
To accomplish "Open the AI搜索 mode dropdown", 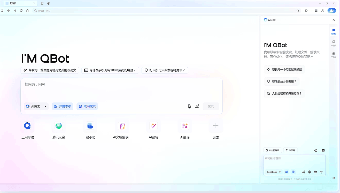I will click(x=36, y=106).
